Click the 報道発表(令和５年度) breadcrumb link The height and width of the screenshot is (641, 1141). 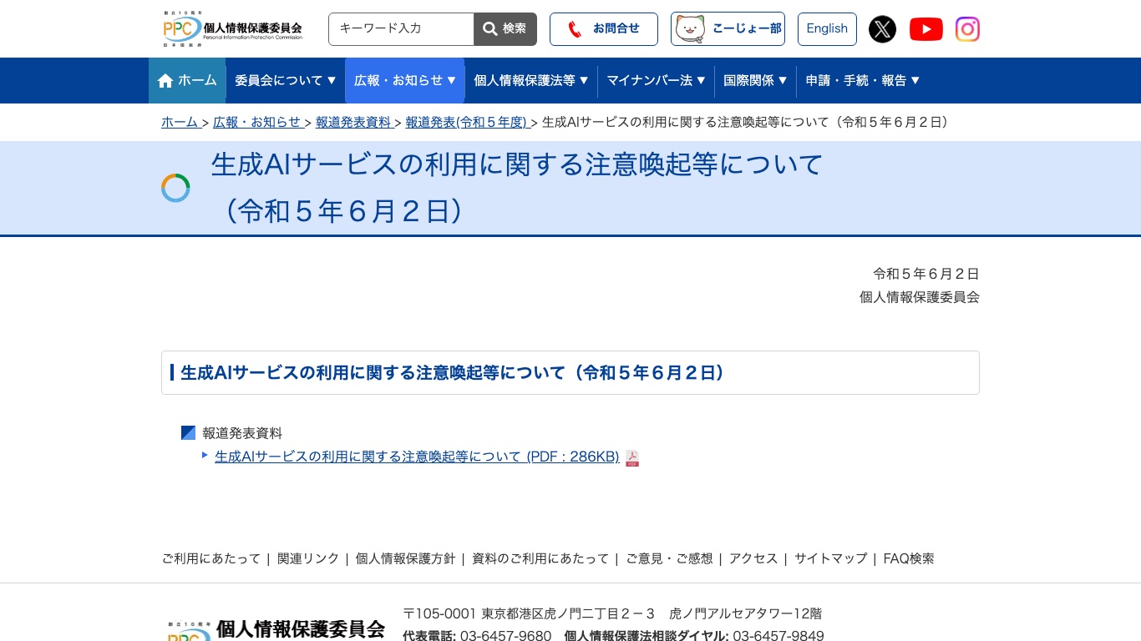(x=466, y=123)
